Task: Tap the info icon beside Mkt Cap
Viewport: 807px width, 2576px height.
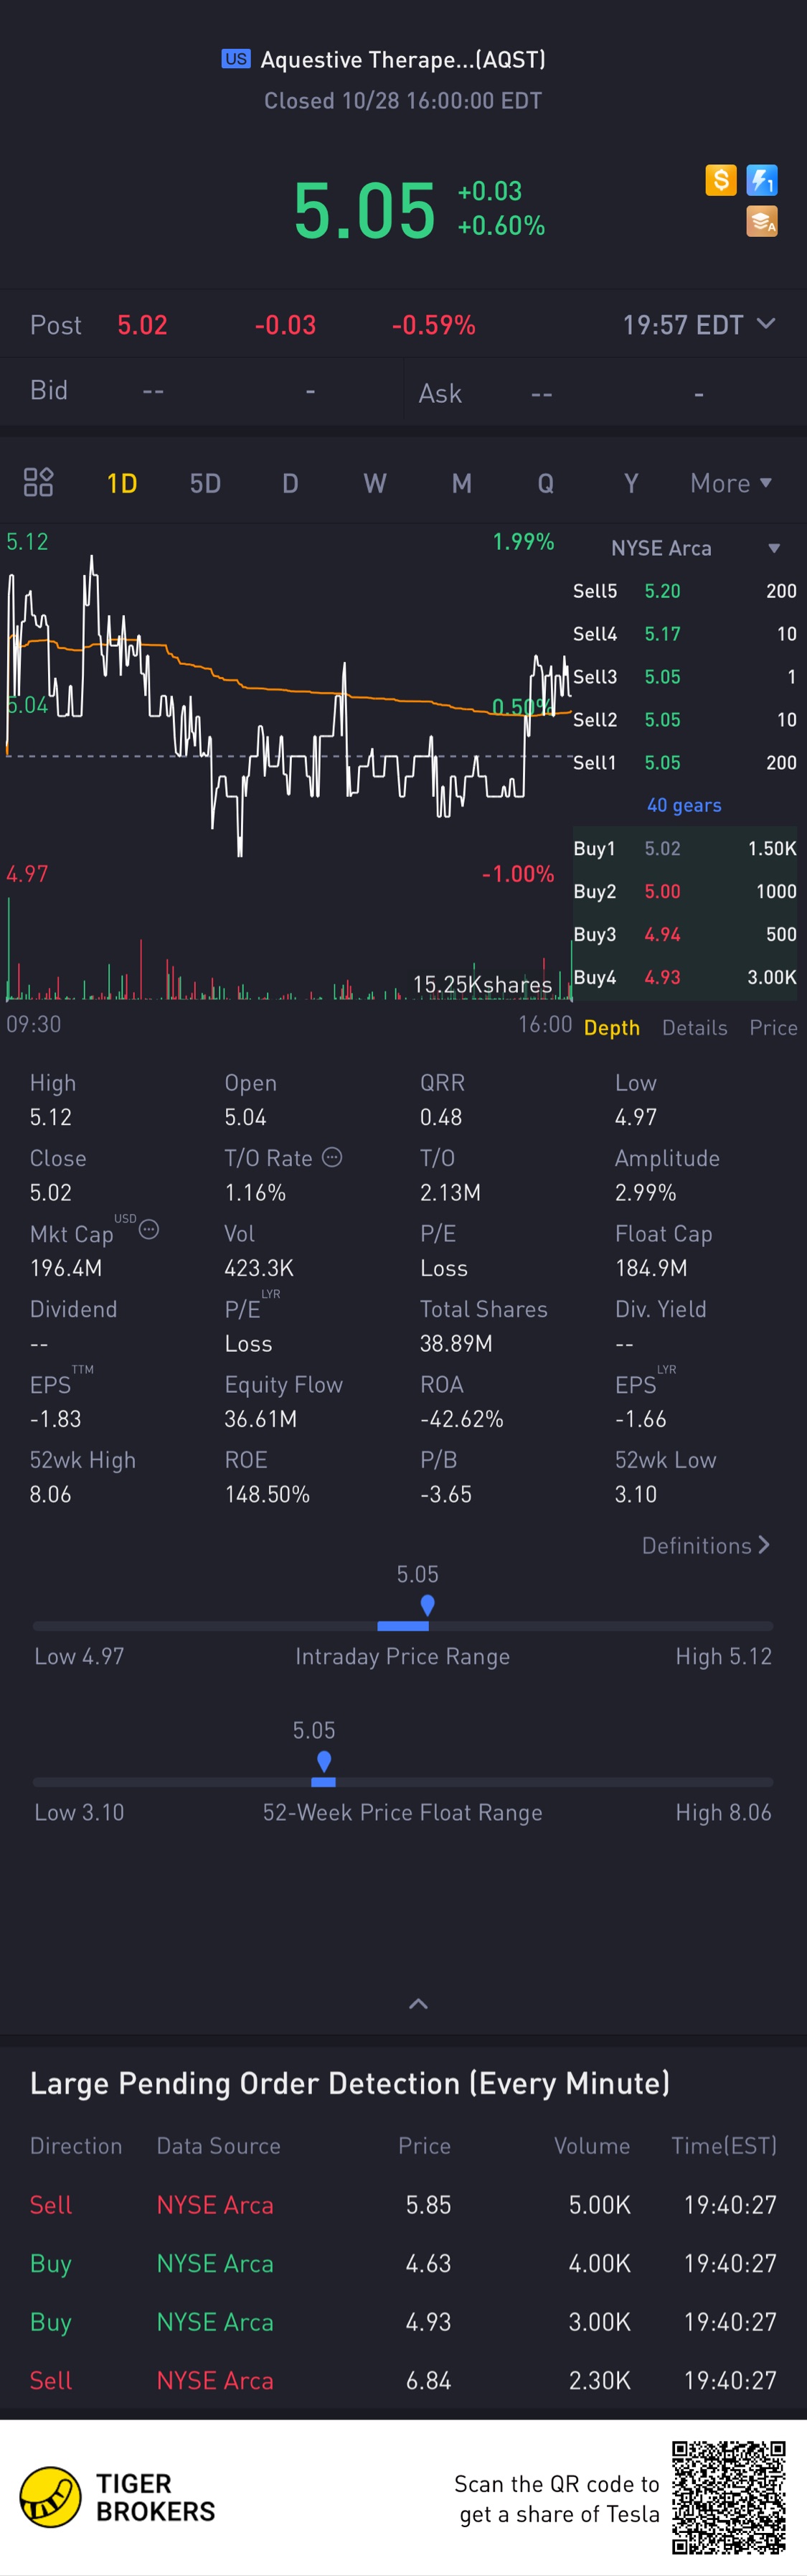Action: click(x=148, y=1229)
